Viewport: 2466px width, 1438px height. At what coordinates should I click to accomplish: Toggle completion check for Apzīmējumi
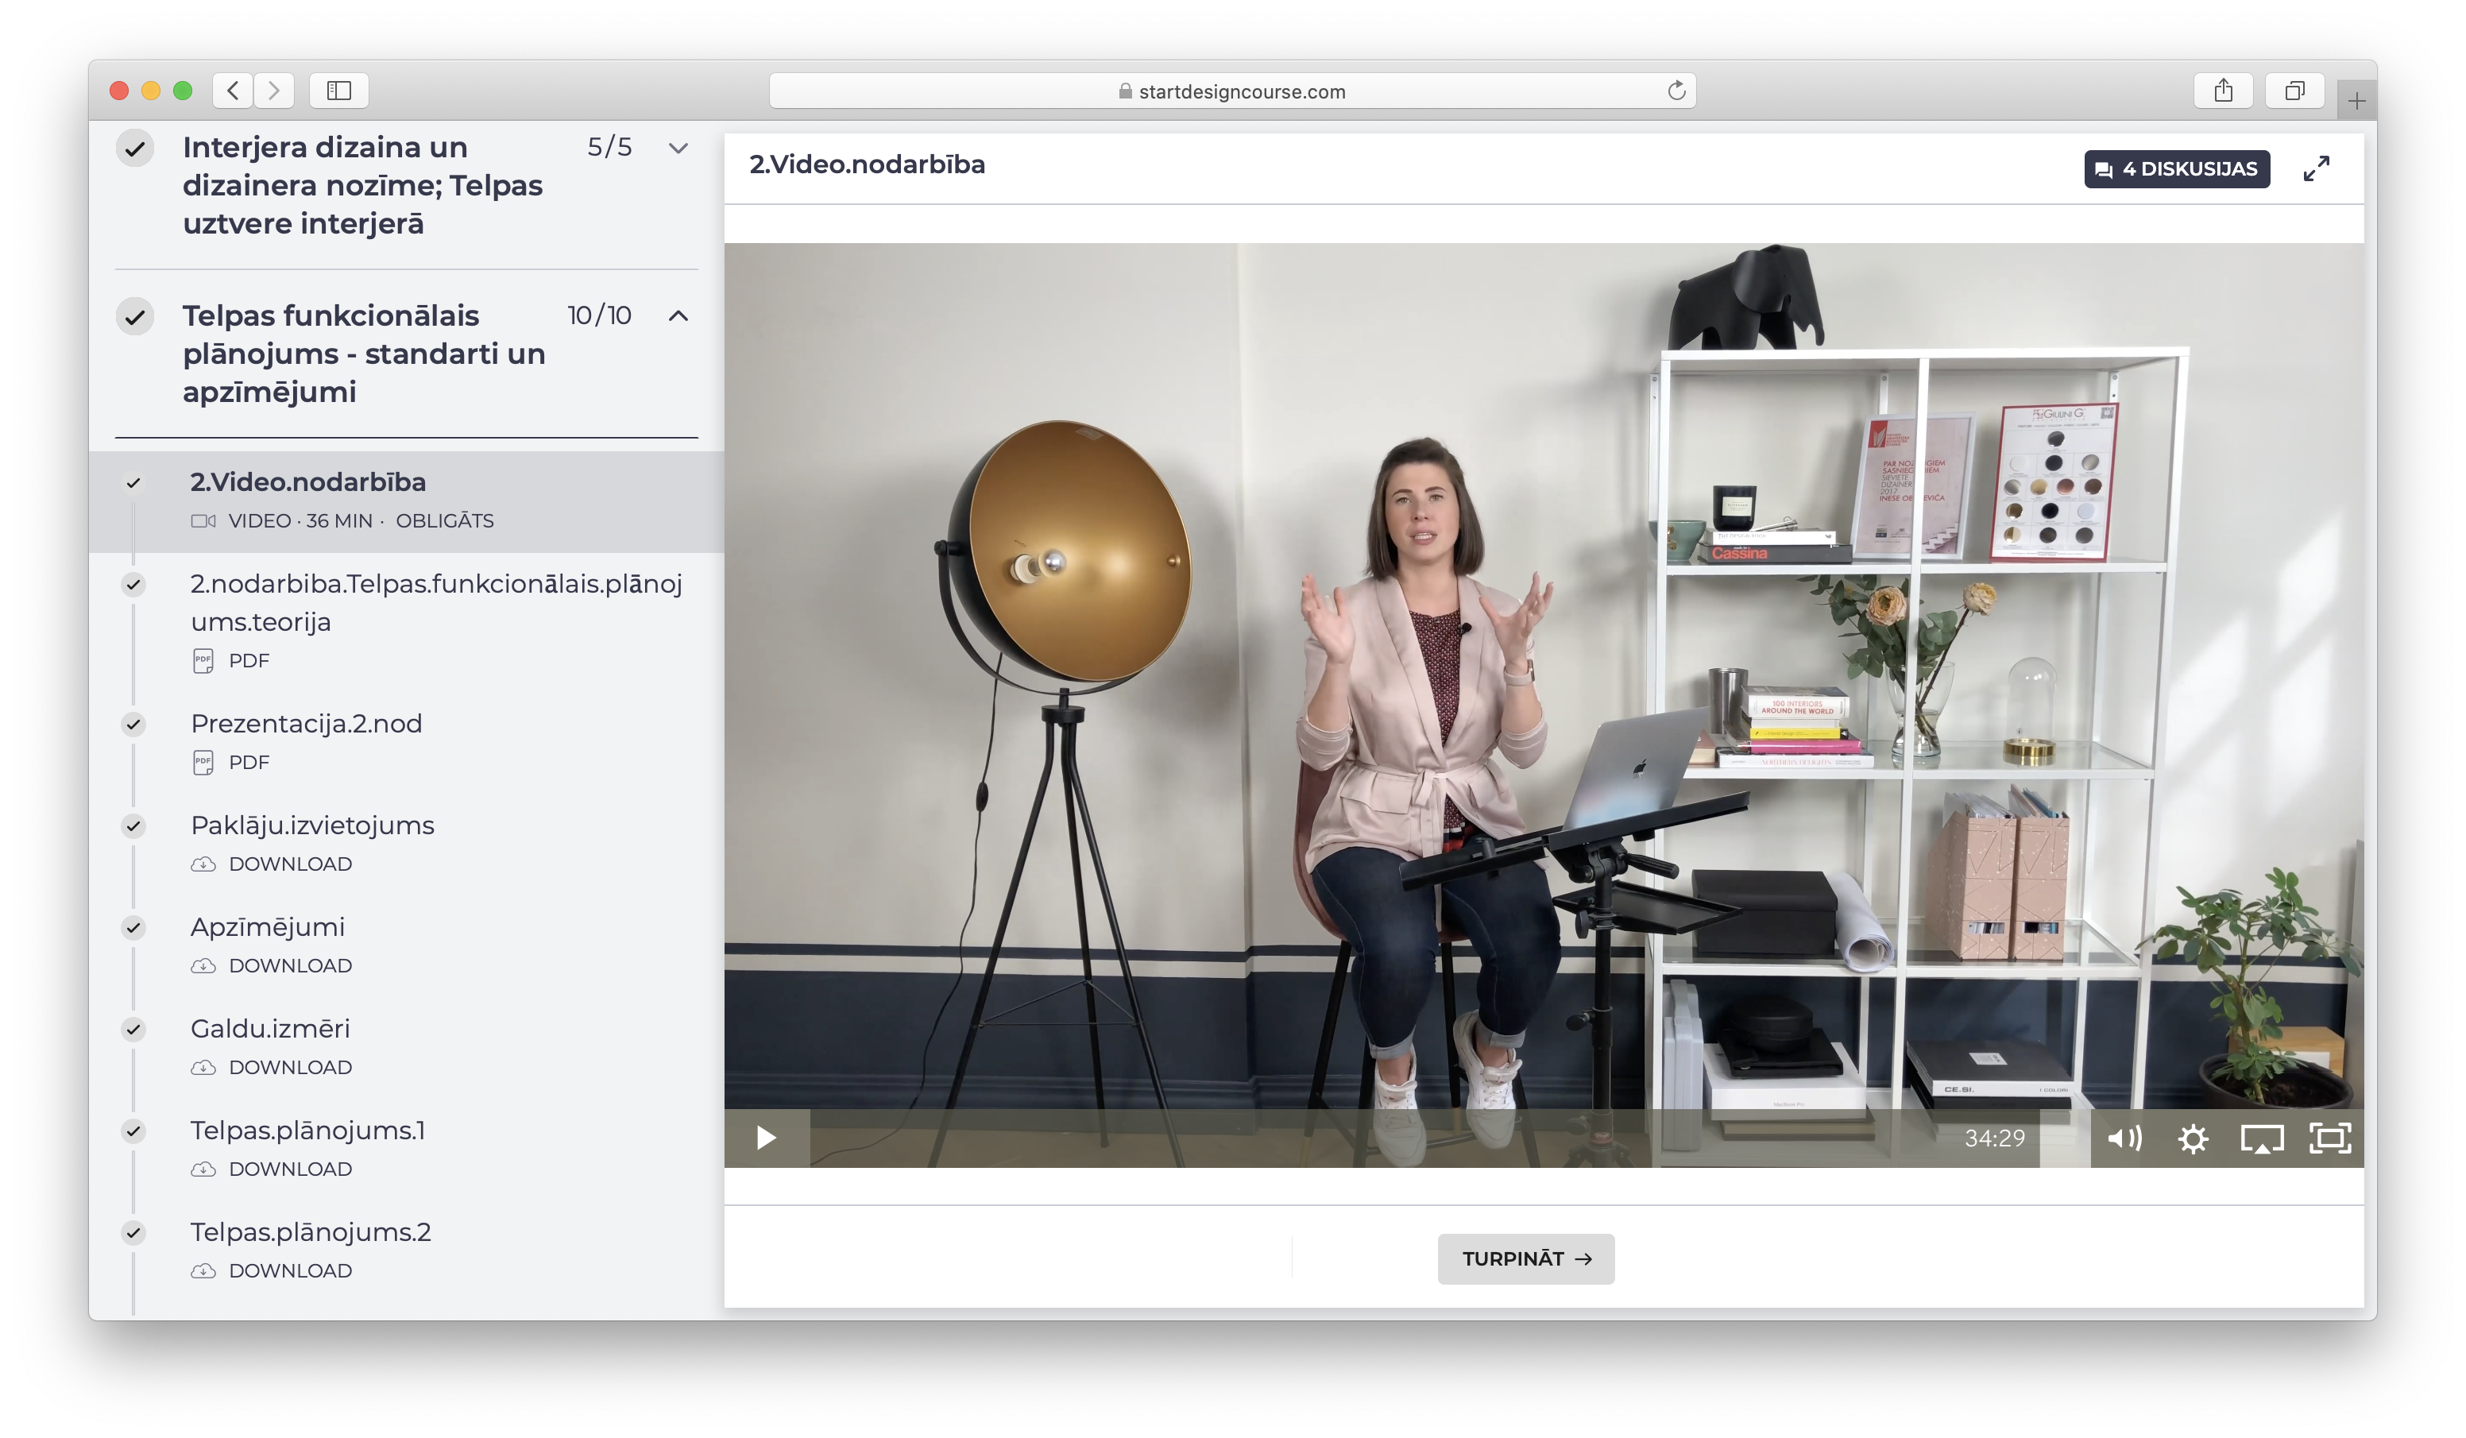pyautogui.click(x=134, y=928)
